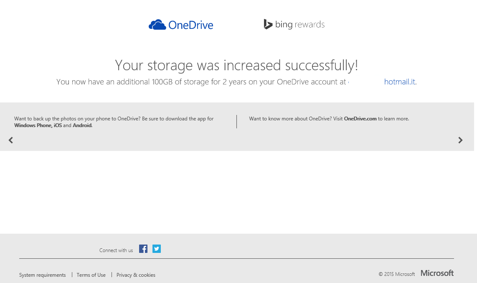Screen dimensions: 477x283
Task: Click the 'Your storage was increased successfully!' heading
Action: [x=236, y=65]
